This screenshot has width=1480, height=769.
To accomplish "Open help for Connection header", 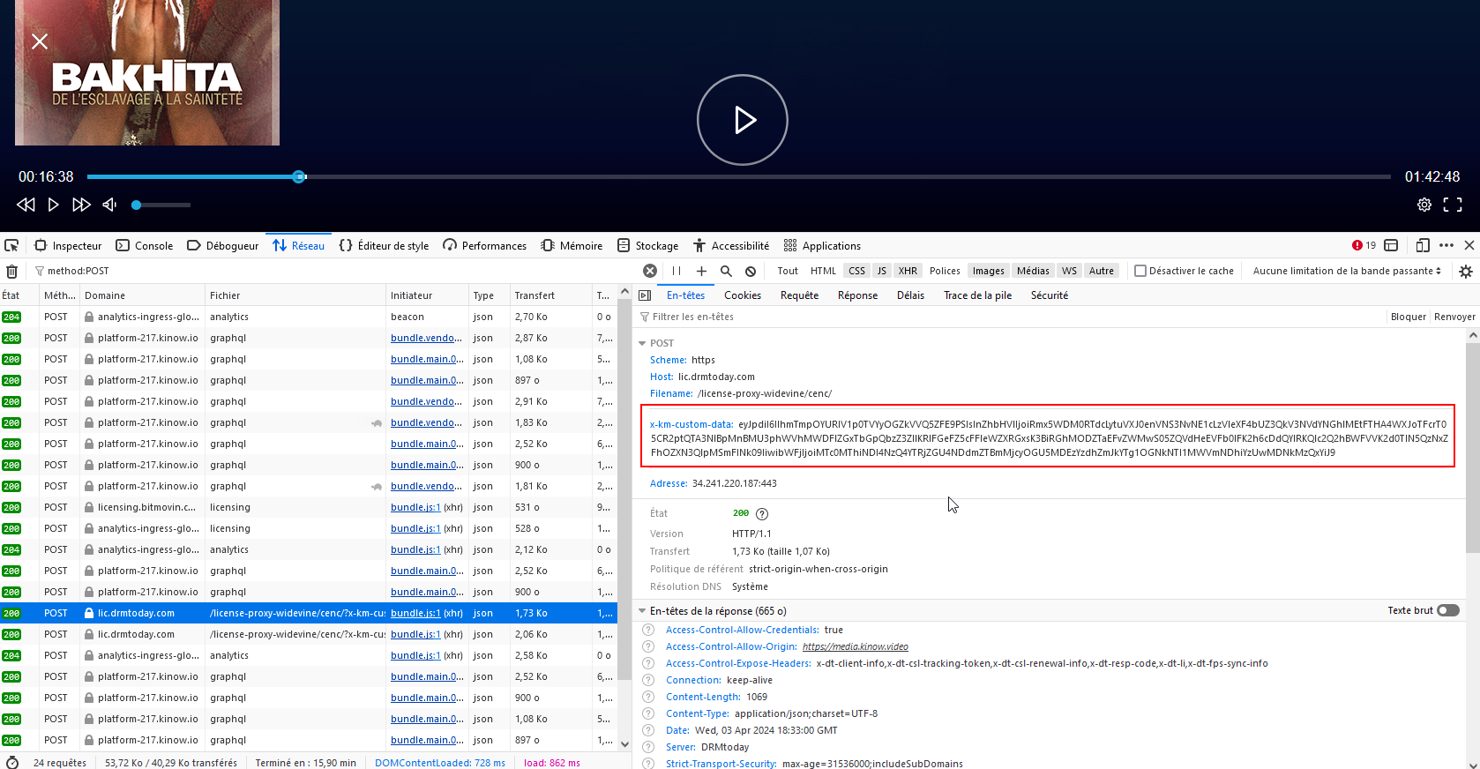I will [648, 681].
